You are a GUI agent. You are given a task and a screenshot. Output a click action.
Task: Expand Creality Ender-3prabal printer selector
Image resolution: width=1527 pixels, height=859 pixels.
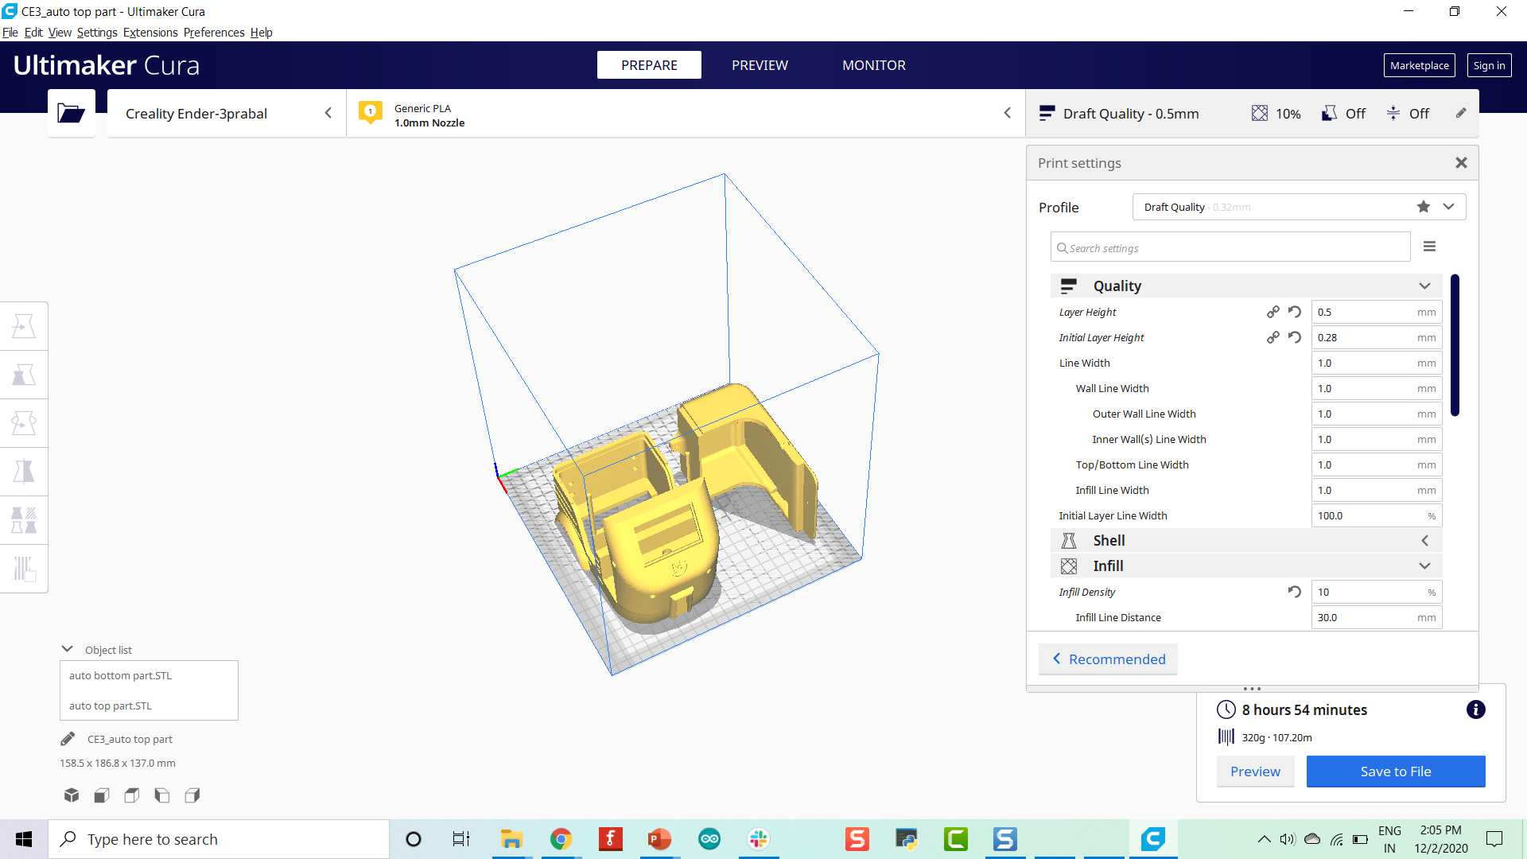tap(227, 114)
